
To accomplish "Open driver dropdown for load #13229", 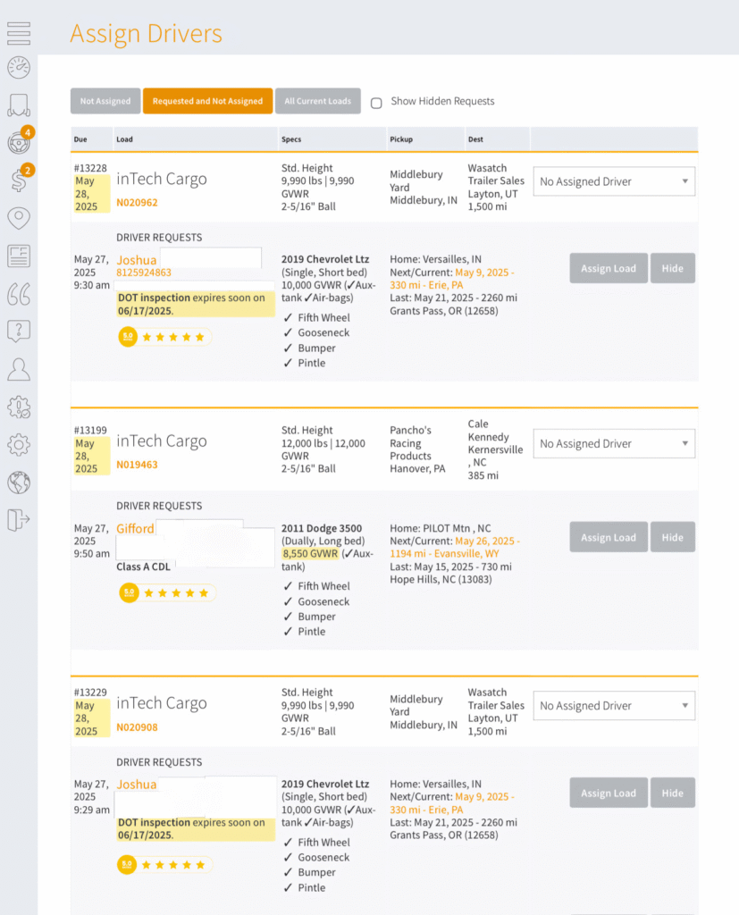I will tap(614, 706).
